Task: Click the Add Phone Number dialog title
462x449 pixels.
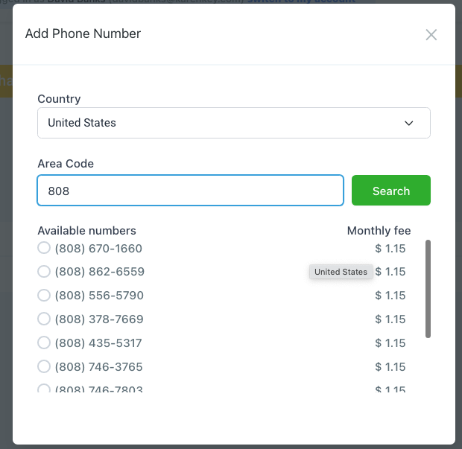Action: (x=83, y=34)
